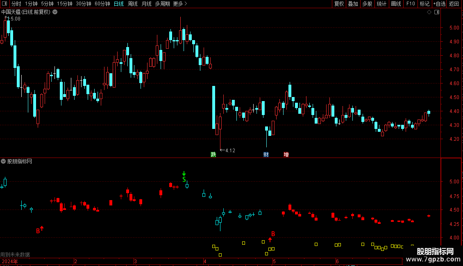Switch to 日线 daily chart
Viewport: 463px width, 266px height.
[x=119, y=4]
